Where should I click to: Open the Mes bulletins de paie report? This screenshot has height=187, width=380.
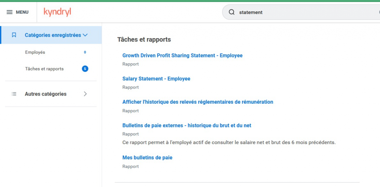click(x=147, y=157)
